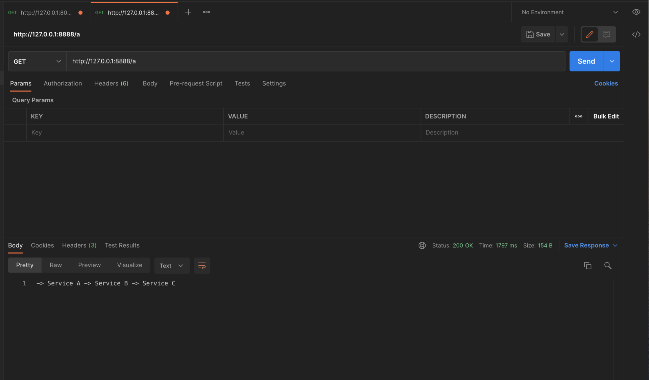Open the Cookies link

(x=606, y=83)
